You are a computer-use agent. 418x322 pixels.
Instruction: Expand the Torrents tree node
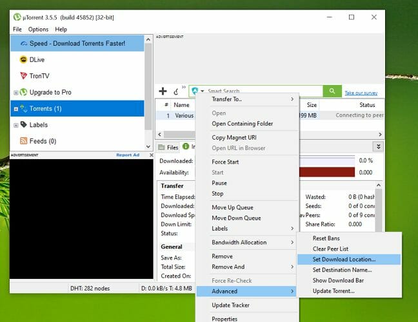point(15,109)
